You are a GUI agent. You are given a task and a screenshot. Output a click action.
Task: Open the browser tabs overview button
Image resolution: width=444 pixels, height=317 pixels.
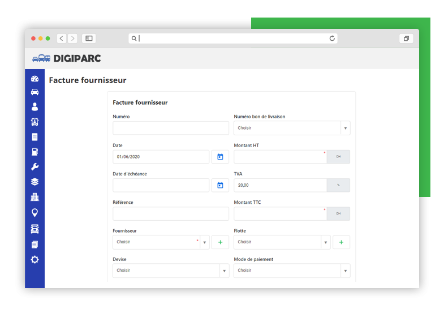[x=406, y=38]
